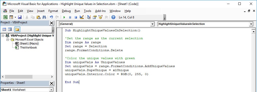Open the Format menu

pos(53,11)
